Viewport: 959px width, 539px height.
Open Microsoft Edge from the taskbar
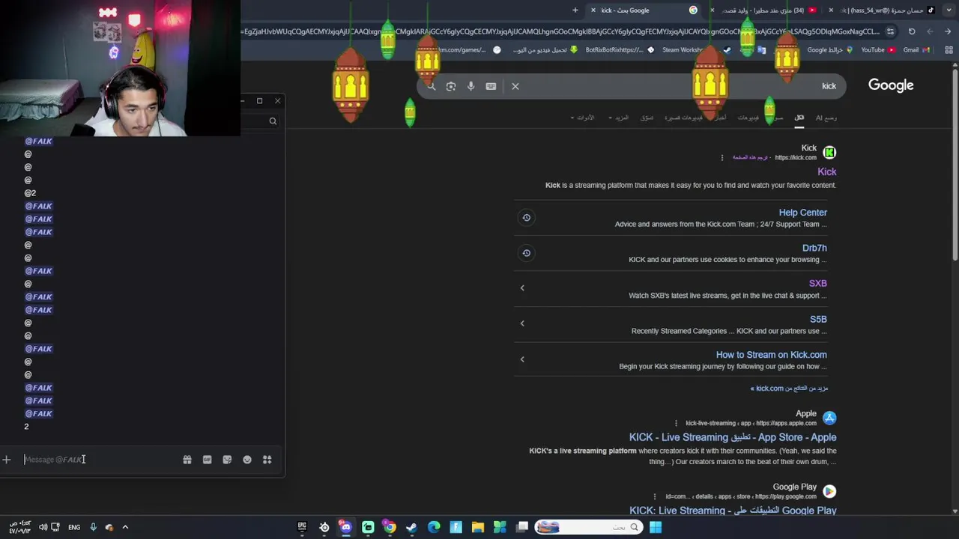pos(434,527)
